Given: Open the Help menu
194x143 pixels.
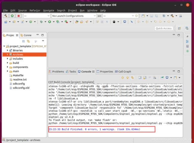Looking at the screenshot, I should point(103,10).
